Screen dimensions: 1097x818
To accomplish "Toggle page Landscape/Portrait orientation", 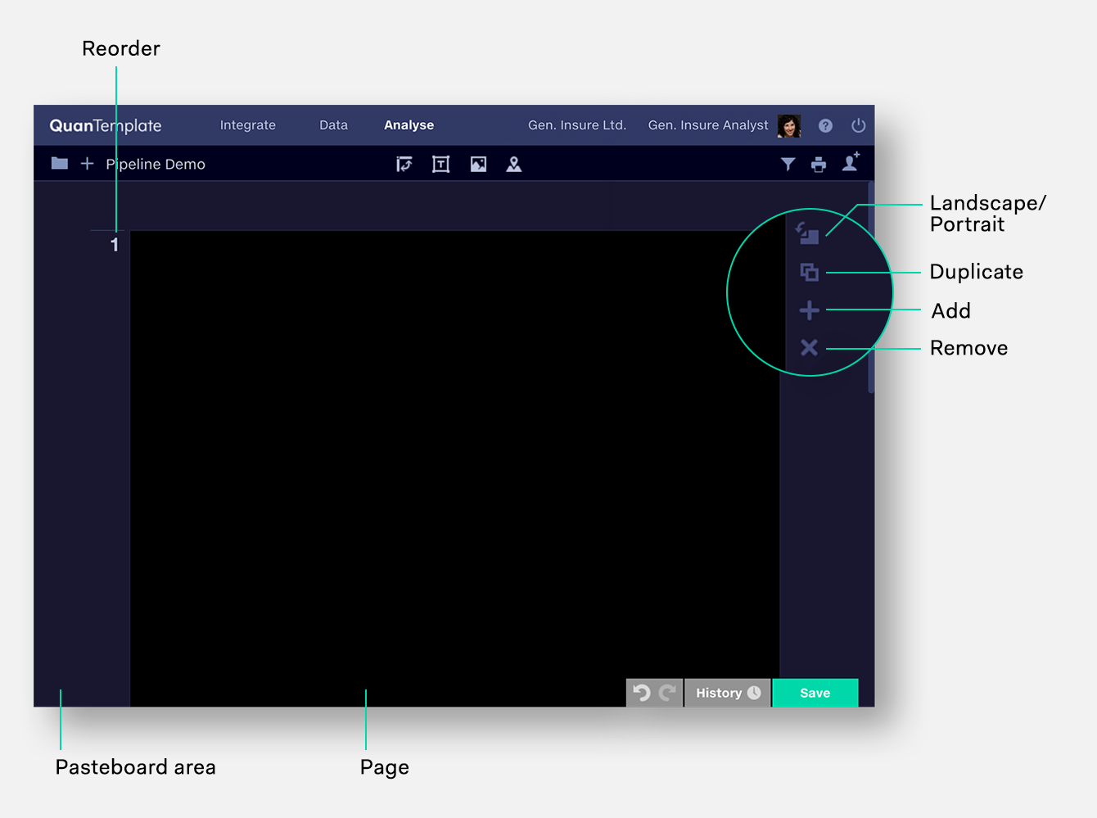I will [808, 233].
